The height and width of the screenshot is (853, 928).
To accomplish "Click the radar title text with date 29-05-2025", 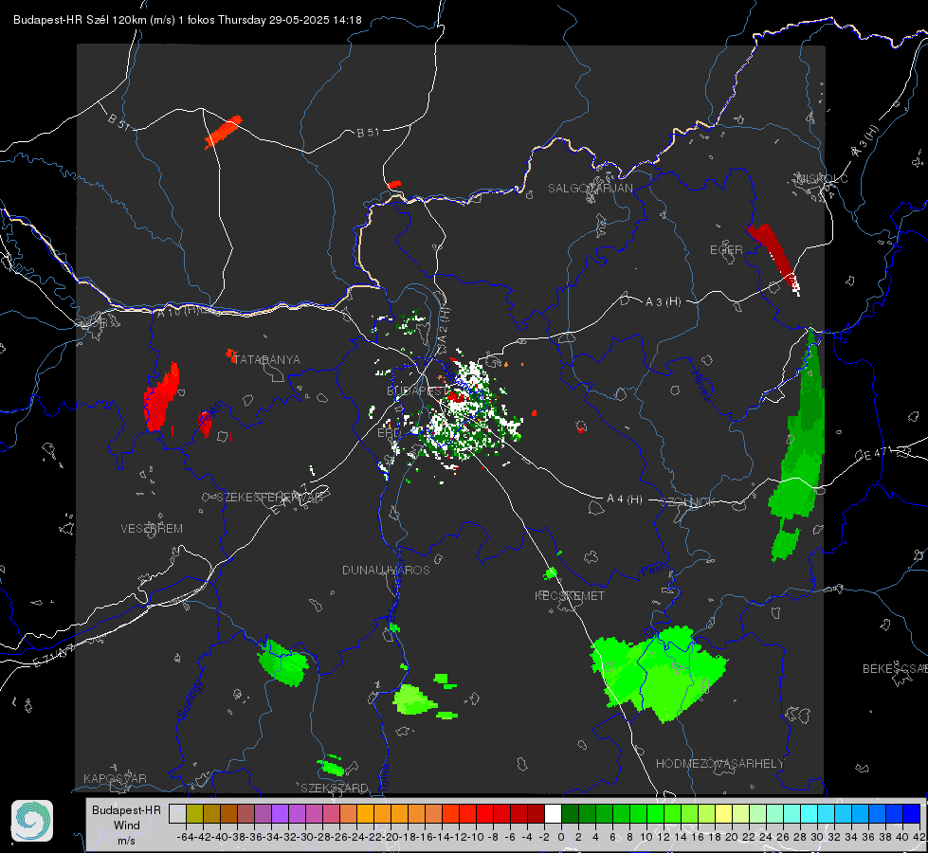I will click(187, 20).
